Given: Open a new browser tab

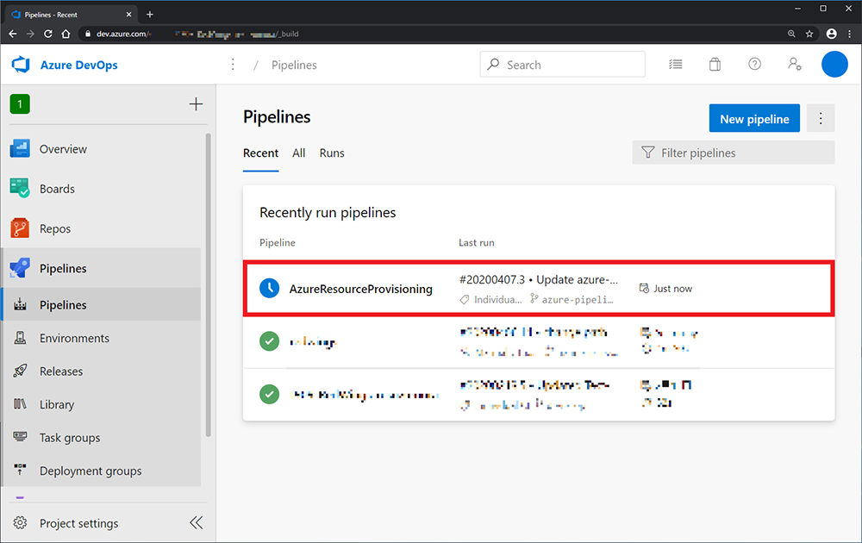Looking at the screenshot, I should [x=149, y=15].
